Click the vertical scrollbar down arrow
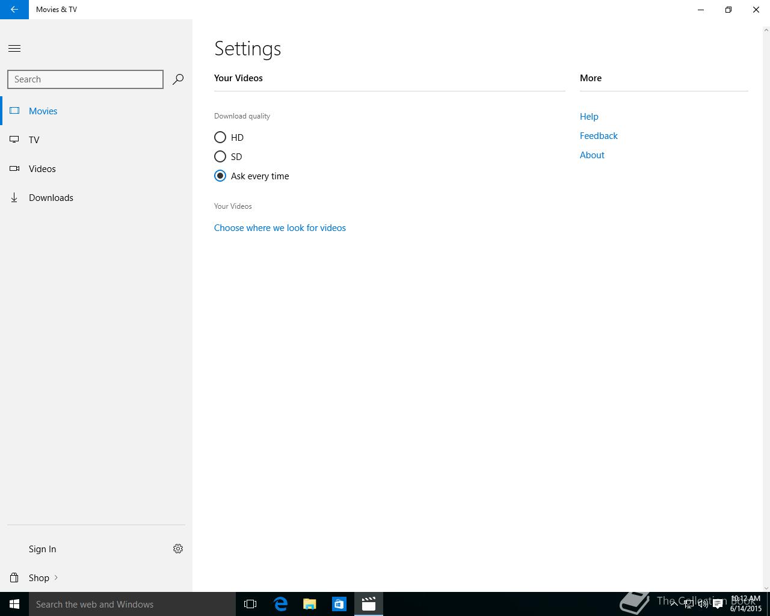 766,588
